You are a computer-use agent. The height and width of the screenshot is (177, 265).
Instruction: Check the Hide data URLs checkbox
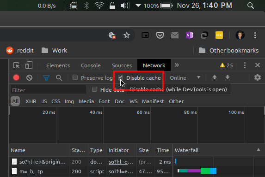[94, 89]
